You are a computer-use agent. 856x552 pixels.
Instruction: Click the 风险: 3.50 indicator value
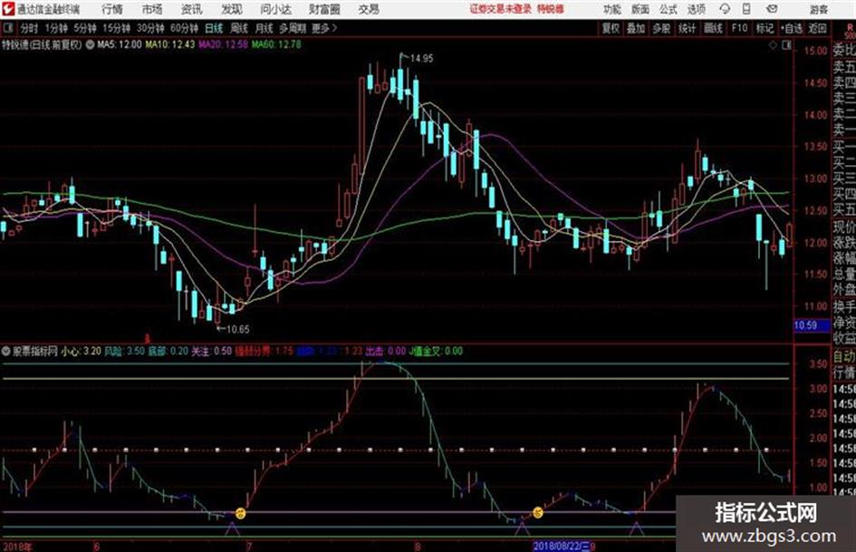pyautogui.click(x=124, y=351)
